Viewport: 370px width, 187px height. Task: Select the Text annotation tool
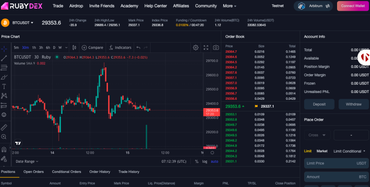point(4,86)
